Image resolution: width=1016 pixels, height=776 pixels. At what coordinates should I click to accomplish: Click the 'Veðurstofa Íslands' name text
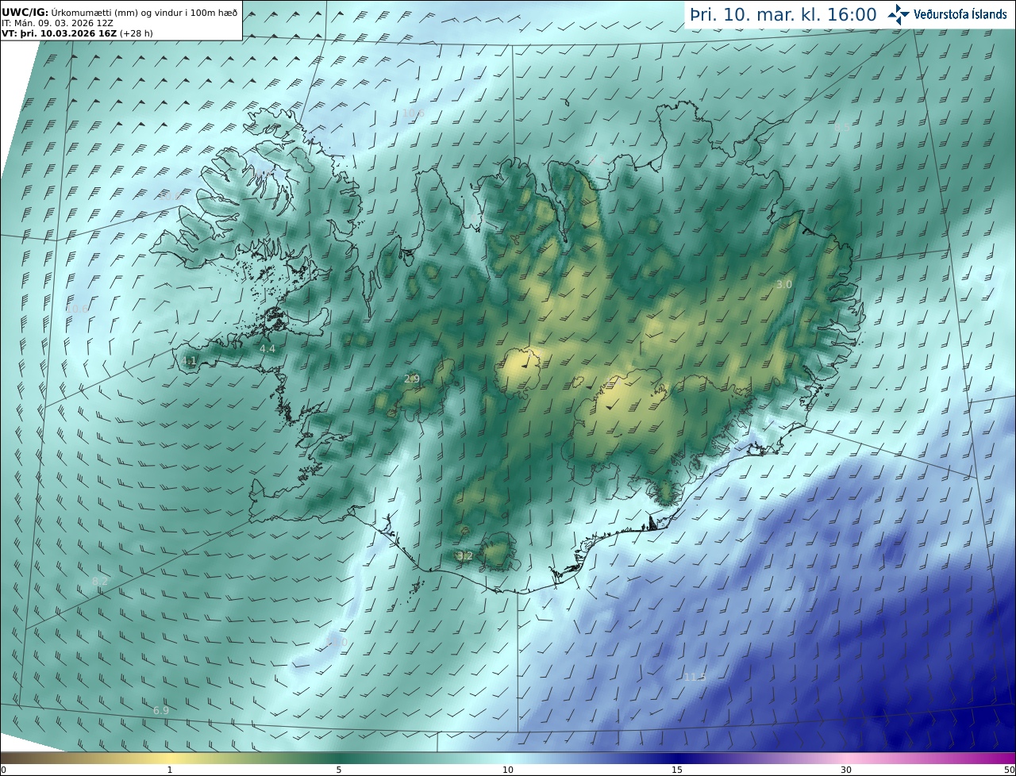click(x=960, y=14)
